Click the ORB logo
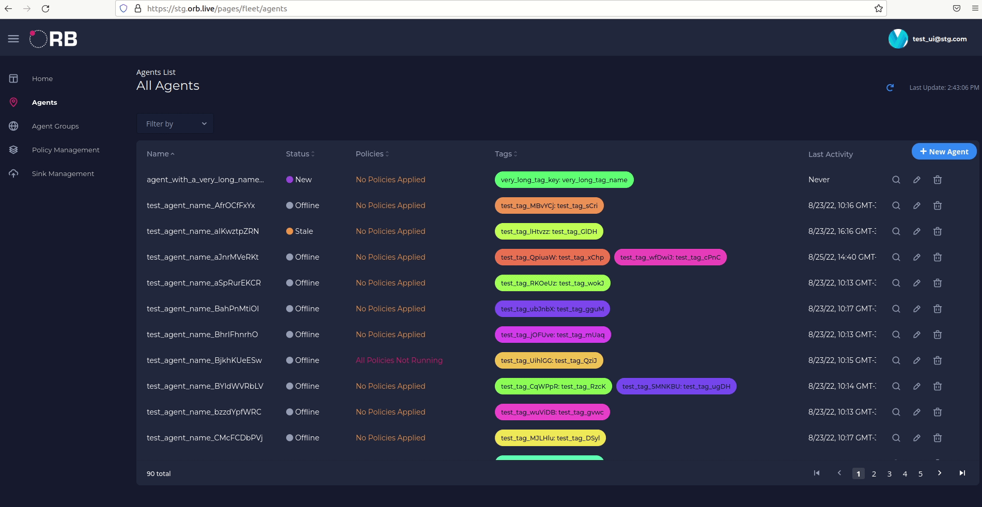 pos(53,39)
